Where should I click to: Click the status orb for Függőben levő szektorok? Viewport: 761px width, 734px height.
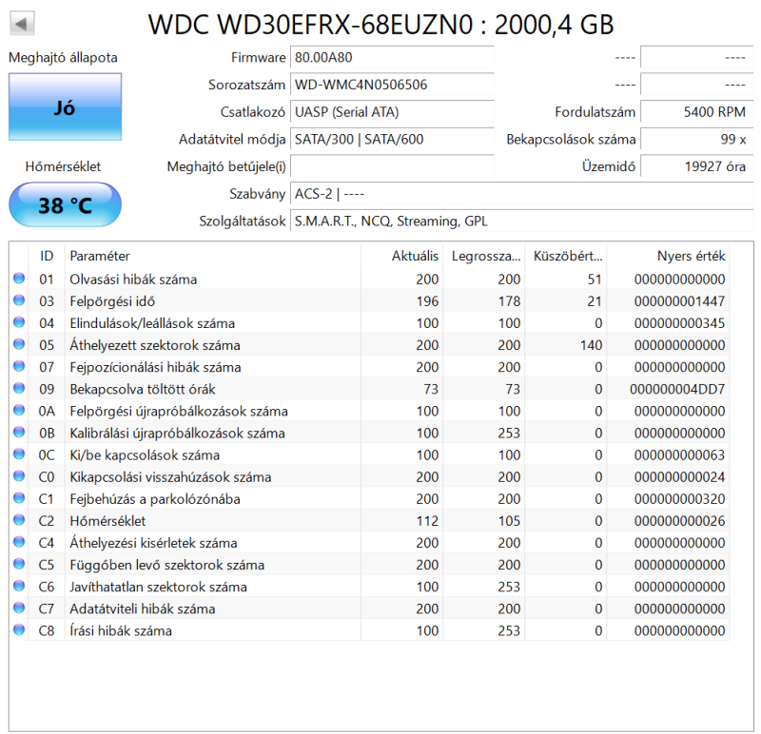pos(19,564)
